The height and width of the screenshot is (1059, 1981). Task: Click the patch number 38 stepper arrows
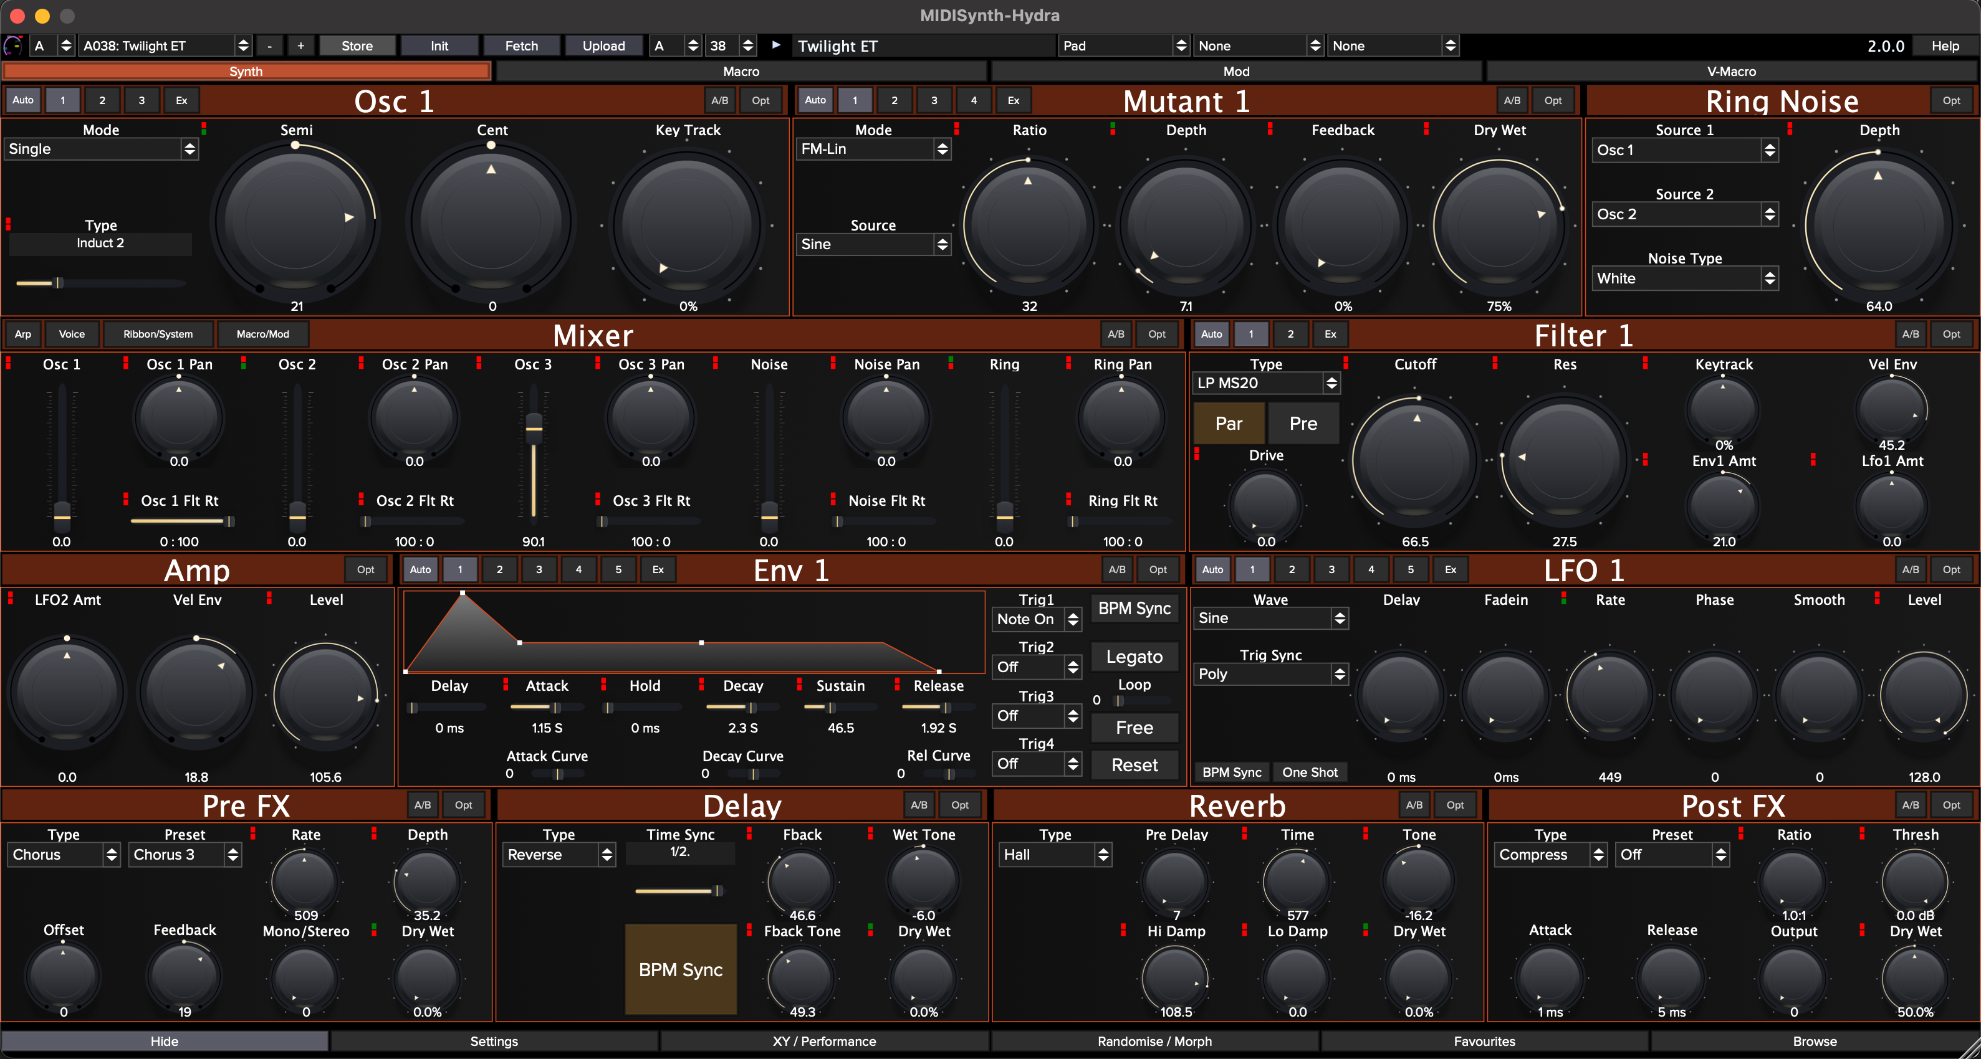(747, 46)
